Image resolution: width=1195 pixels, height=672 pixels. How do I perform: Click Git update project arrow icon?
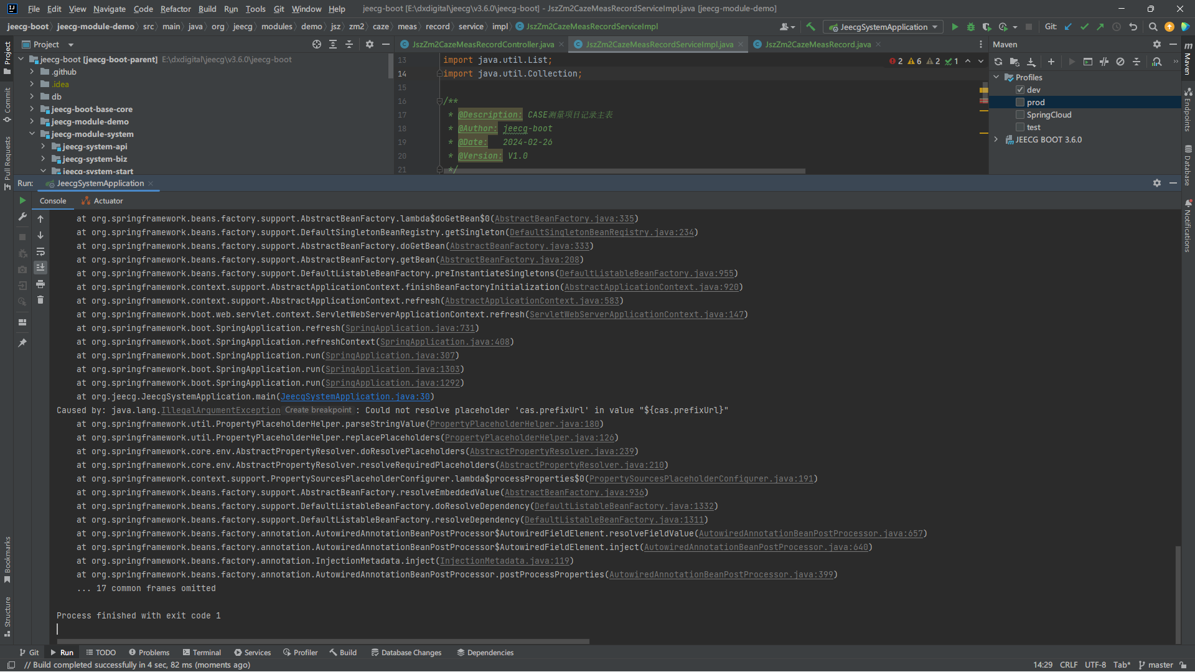(1068, 27)
